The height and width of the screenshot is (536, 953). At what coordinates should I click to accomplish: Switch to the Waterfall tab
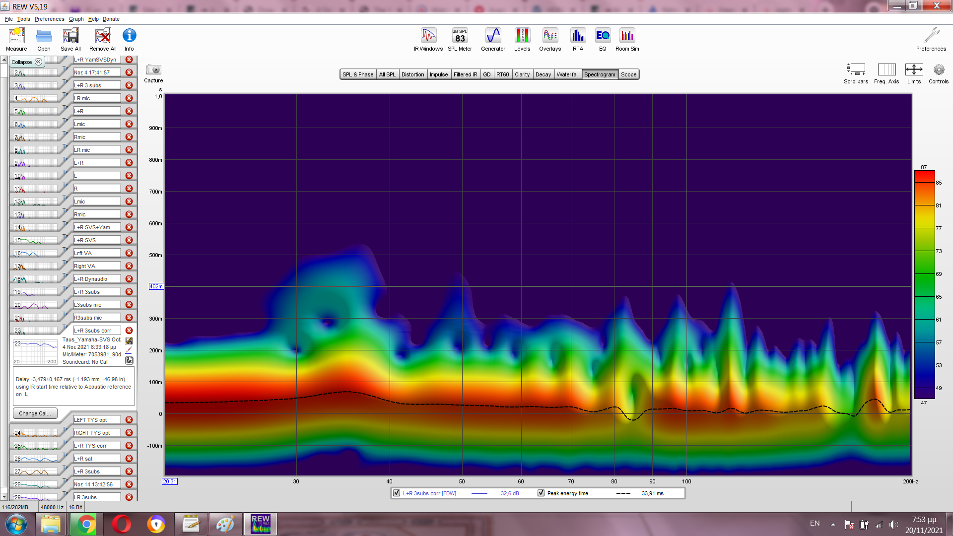(567, 74)
